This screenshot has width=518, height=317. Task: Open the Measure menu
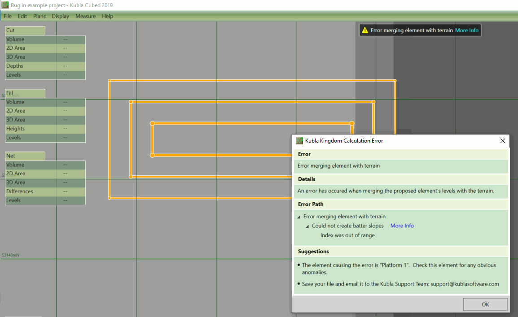85,16
